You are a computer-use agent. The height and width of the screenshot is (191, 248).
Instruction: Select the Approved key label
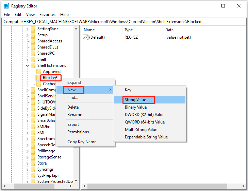coord(52,72)
